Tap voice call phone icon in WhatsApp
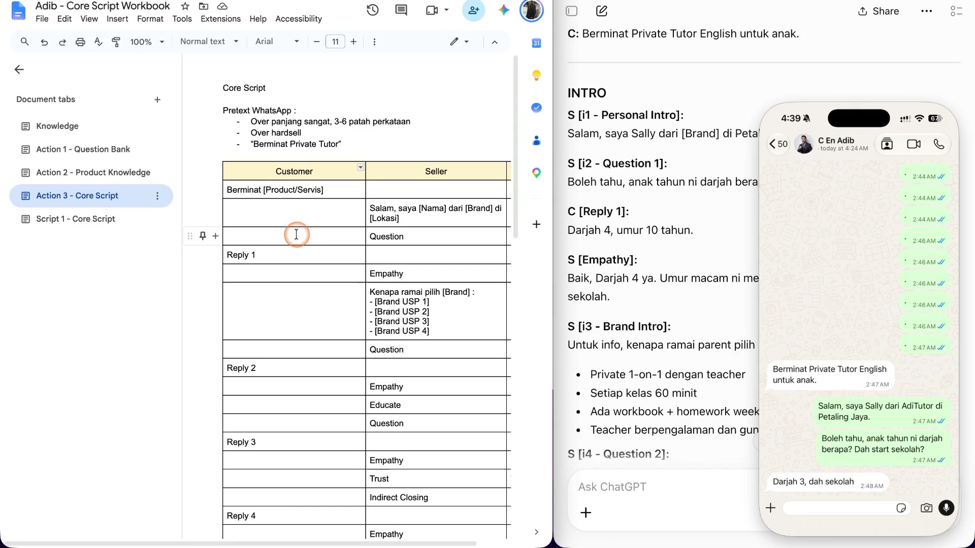Screen dimensions: 975x548 (939, 144)
